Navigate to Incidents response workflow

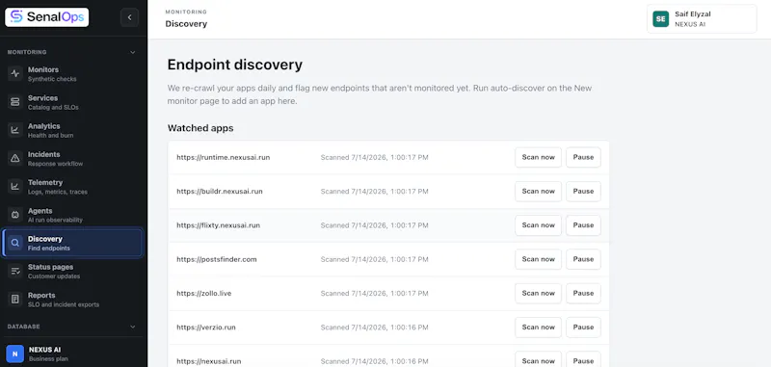click(73, 158)
